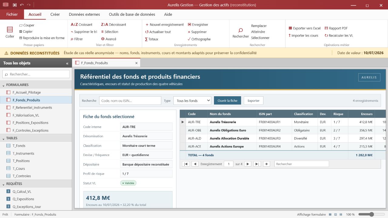The height and width of the screenshot is (218, 388).
Task: Click the Coller paste icon
Action: (x=10, y=29)
